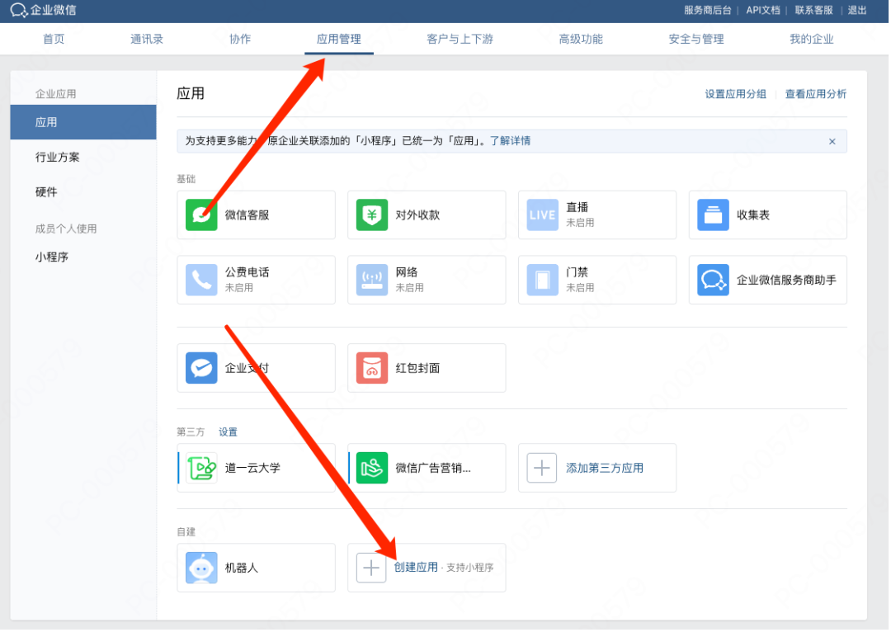Image resolution: width=891 pixels, height=632 pixels.
Task: Click the 创建应用 link text
Action: (416, 567)
